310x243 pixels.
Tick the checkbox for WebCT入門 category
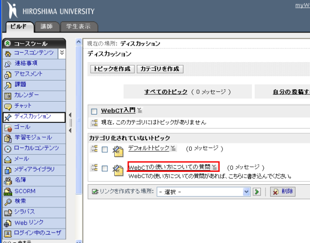coord(94,111)
